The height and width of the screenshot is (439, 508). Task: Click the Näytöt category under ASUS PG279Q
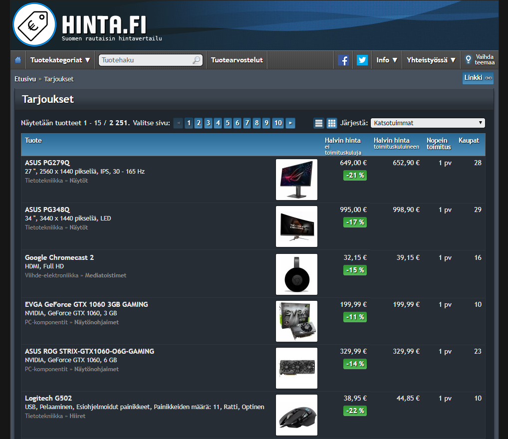pos(79,181)
